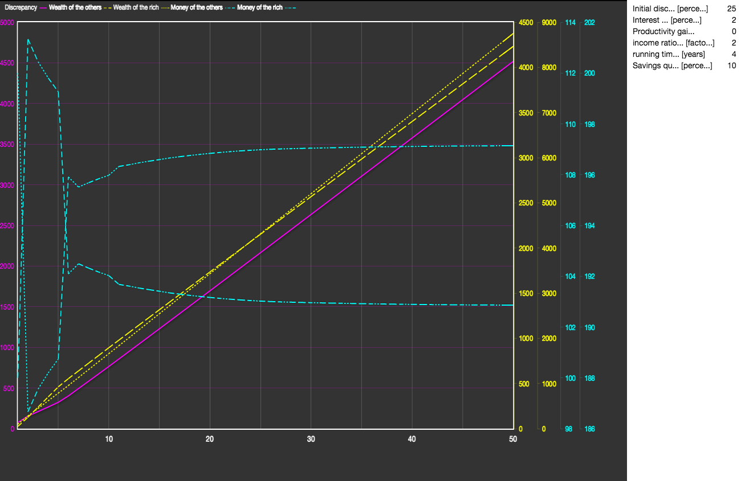Select the Wealth of the rich legend entry
741x481 pixels.
pyautogui.click(x=136, y=8)
